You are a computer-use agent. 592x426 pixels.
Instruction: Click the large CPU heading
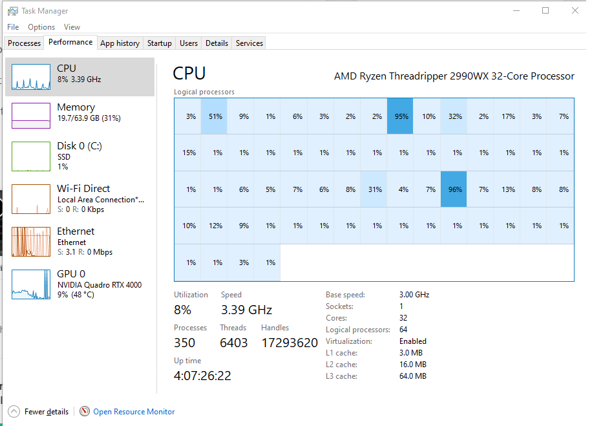pyautogui.click(x=189, y=73)
